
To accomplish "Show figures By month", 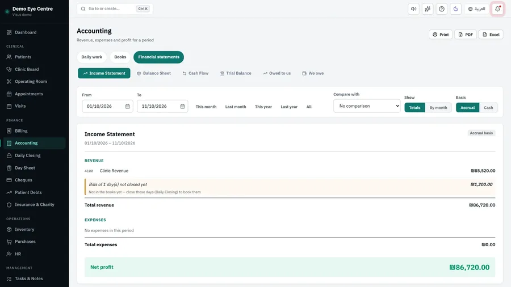I will coord(438,108).
